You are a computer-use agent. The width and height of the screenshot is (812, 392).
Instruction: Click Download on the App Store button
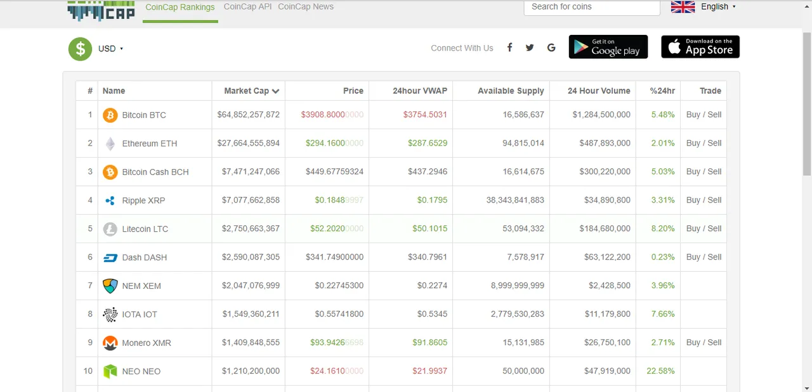pos(700,47)
